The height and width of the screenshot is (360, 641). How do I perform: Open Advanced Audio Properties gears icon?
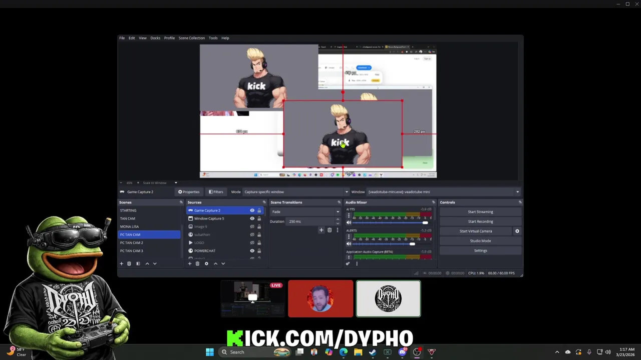tap(348, 263)
